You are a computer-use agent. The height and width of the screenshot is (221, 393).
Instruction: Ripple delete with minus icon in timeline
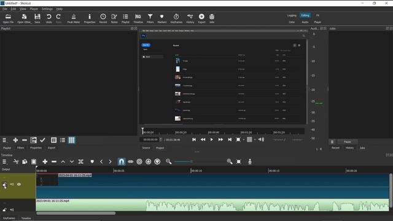coord(54,161)
